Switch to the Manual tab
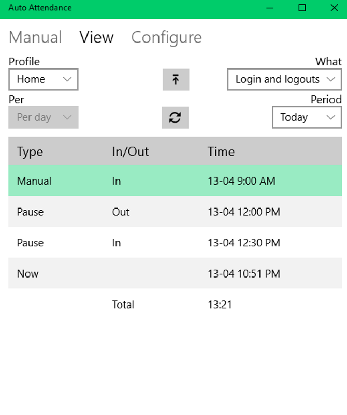Image resolution: width=347 pixels, height=415 pixels. coord(35,37)
